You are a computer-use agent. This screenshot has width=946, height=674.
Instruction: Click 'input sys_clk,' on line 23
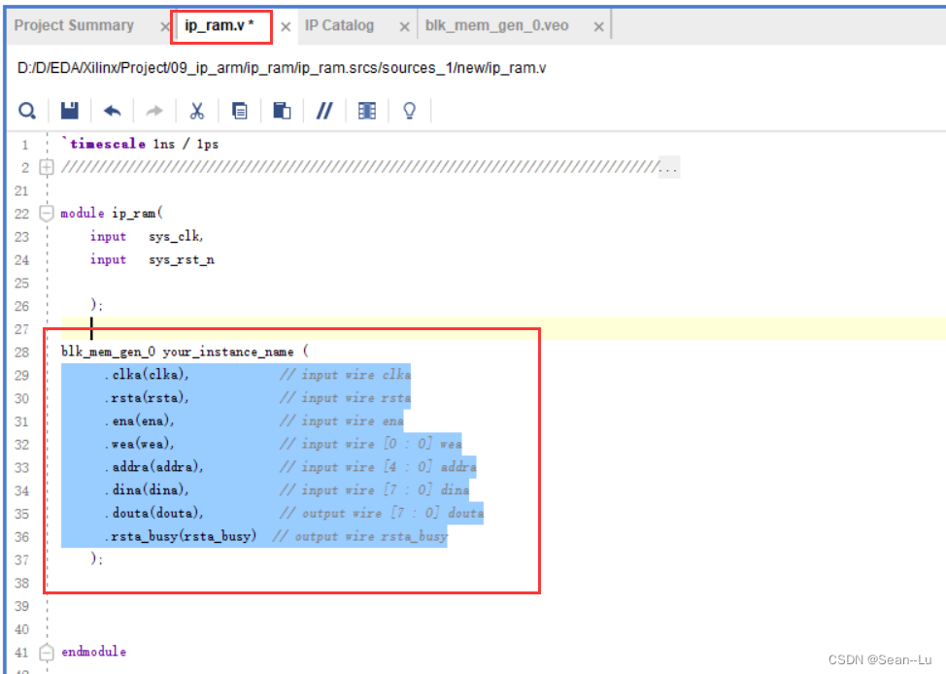click(x=147, y=236)
